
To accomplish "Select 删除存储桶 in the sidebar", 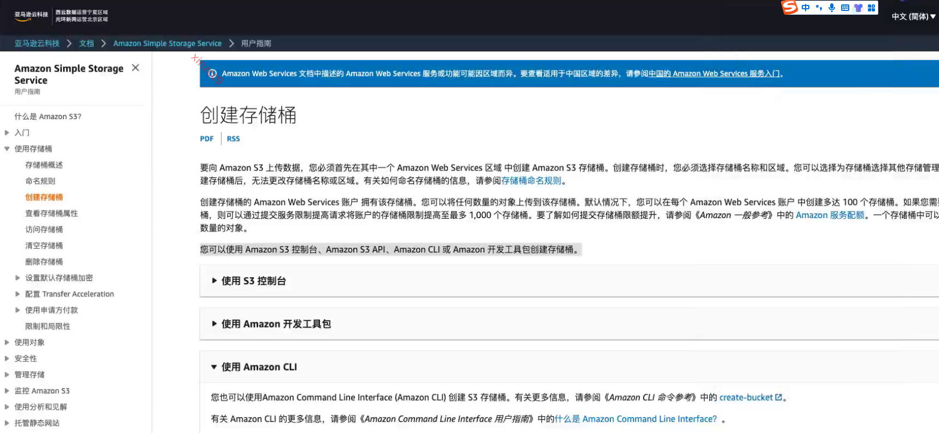I will coord(44,262).
